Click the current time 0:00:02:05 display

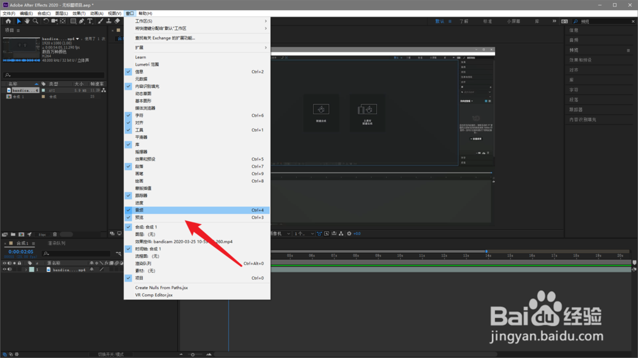(21, 252)
